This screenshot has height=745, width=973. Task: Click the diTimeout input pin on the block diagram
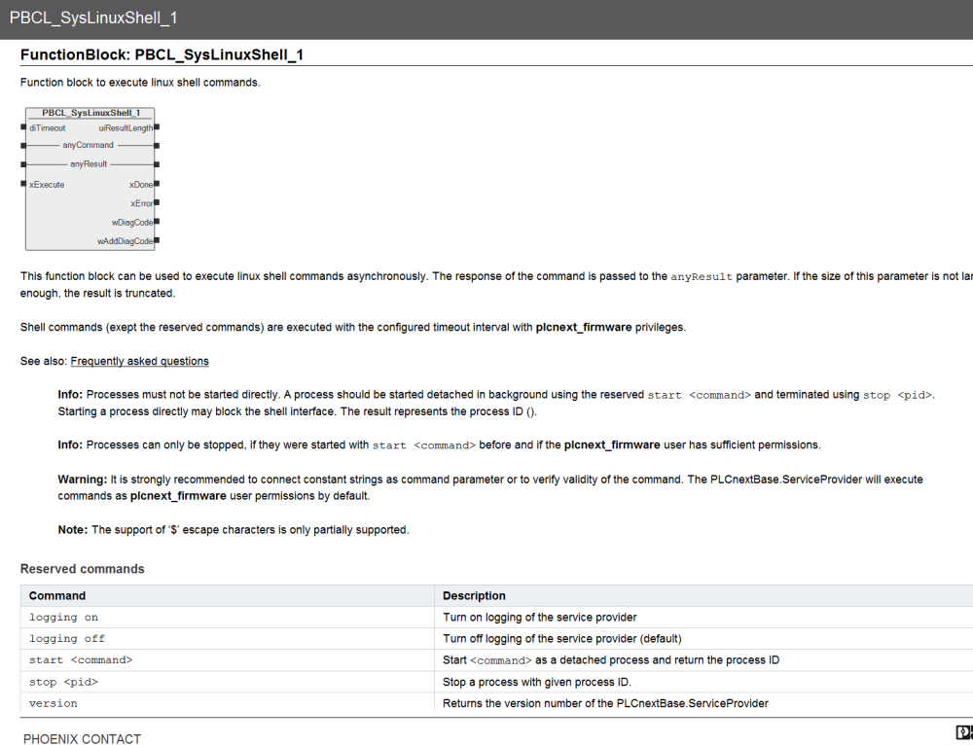22,127
